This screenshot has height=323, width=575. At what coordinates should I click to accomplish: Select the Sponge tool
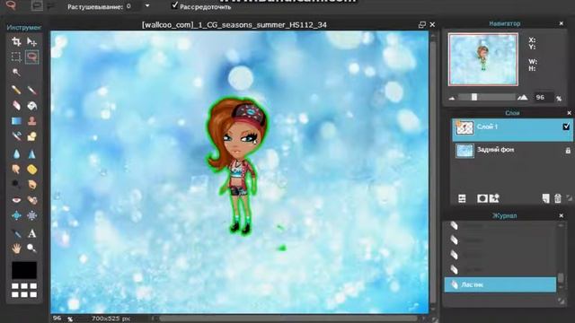point(32,170)
